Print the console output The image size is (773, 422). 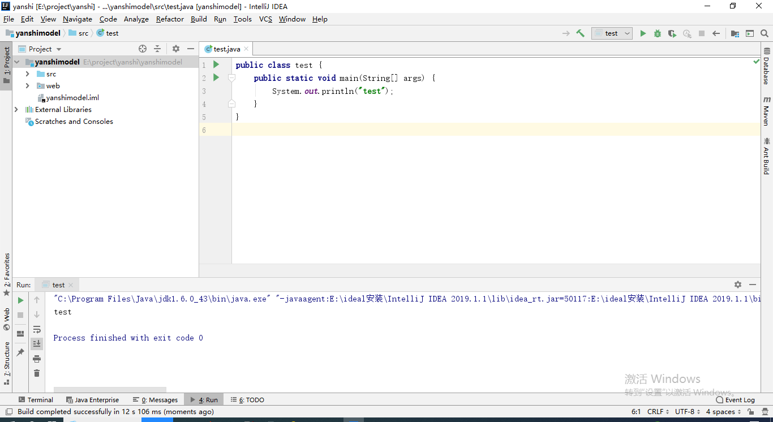click(x=37, y=359)
